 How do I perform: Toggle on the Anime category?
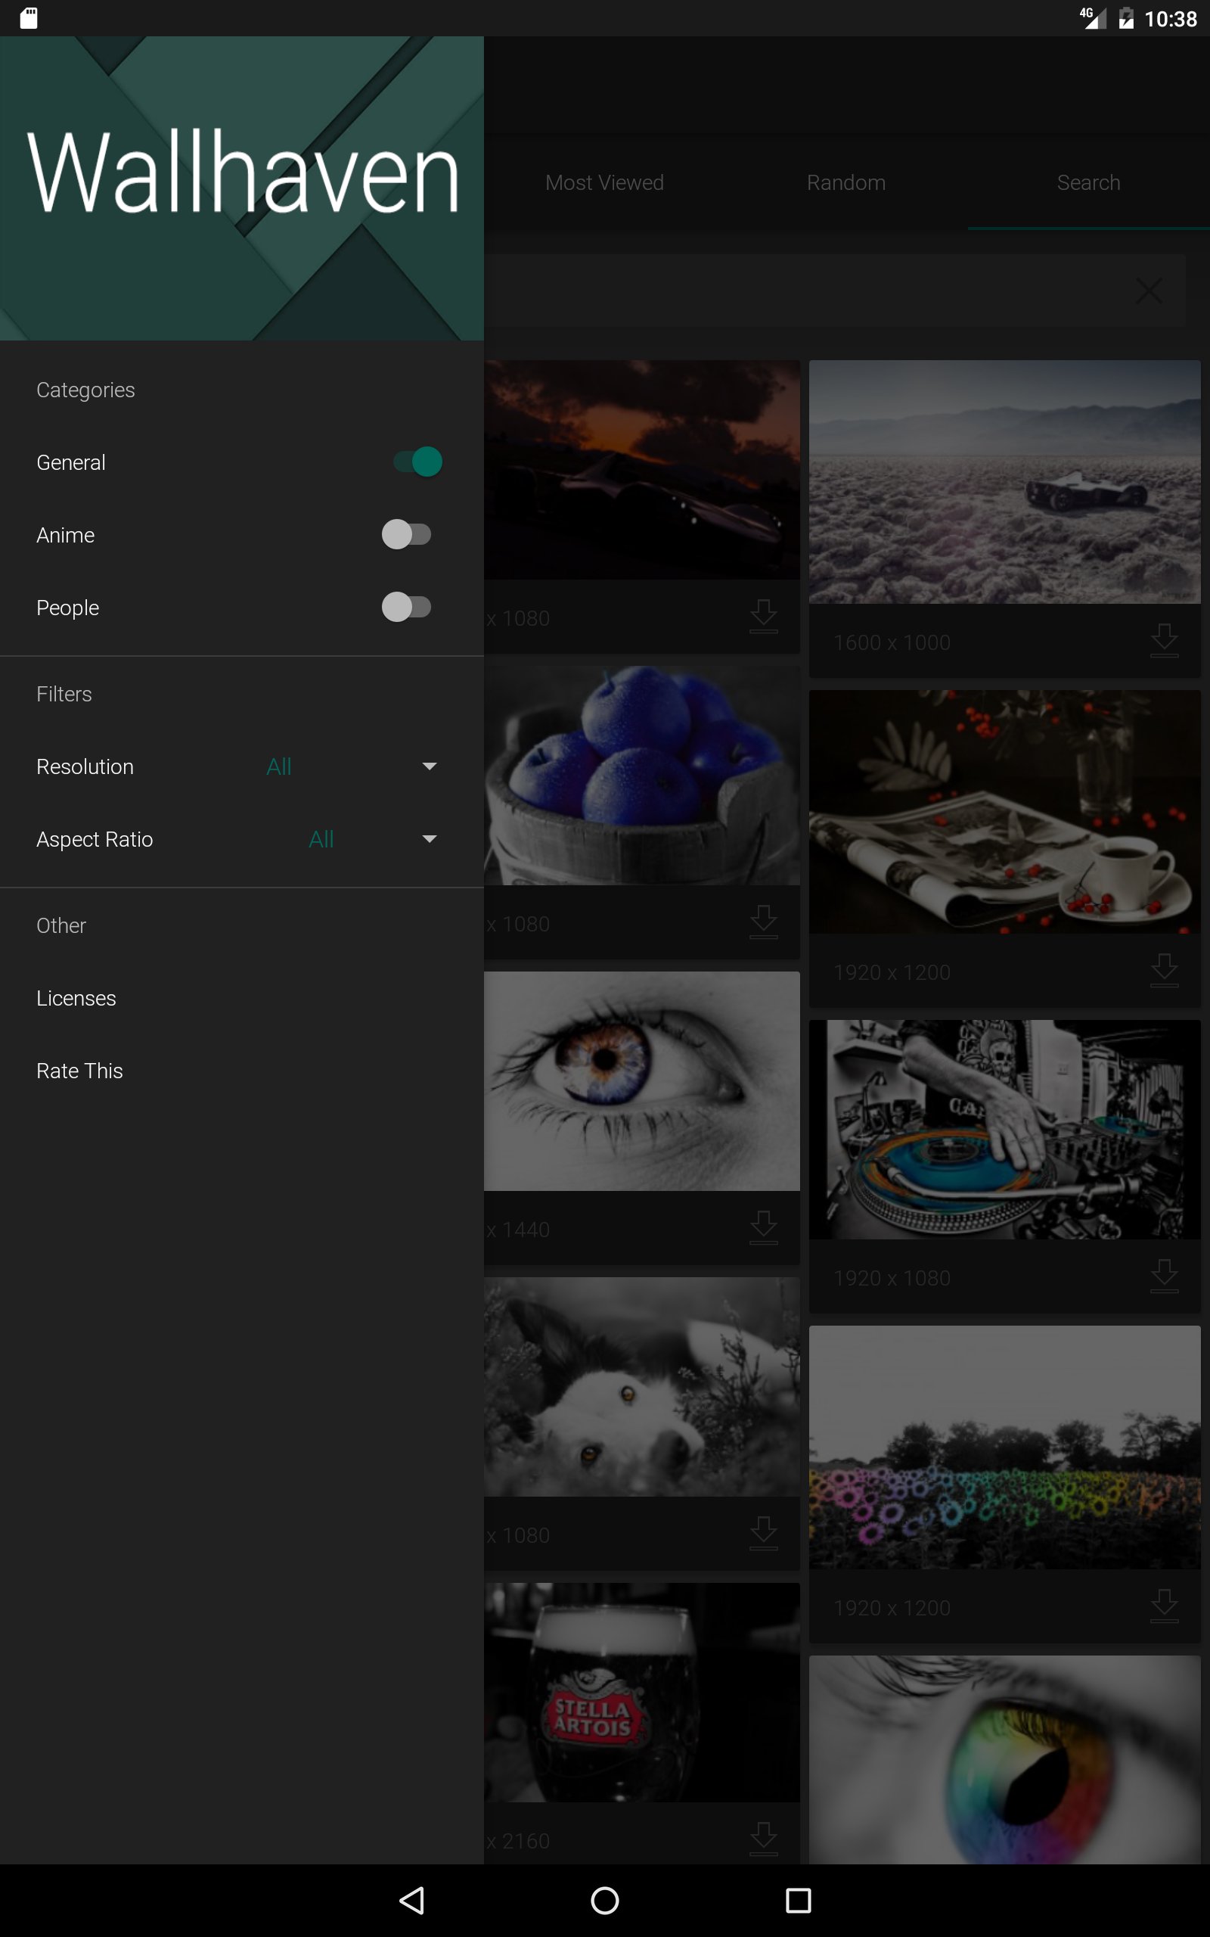[408, 535]
